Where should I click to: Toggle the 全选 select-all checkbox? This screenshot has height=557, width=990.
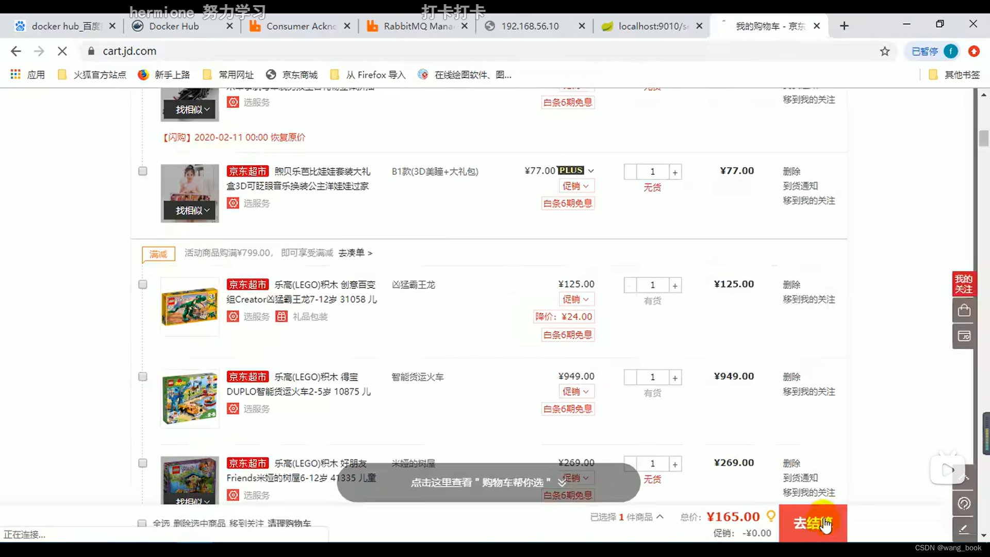pyautogui.click(x=142, y=523)
